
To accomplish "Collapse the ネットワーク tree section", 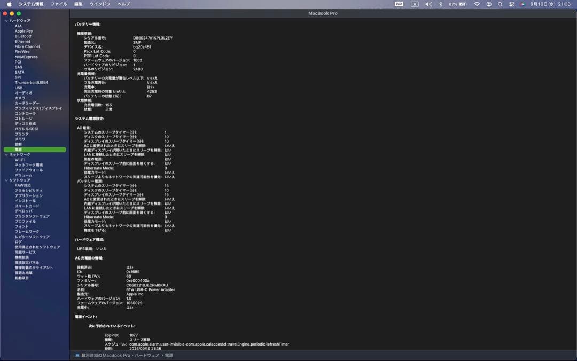I will pyautogui.click(x=6, y=155).
